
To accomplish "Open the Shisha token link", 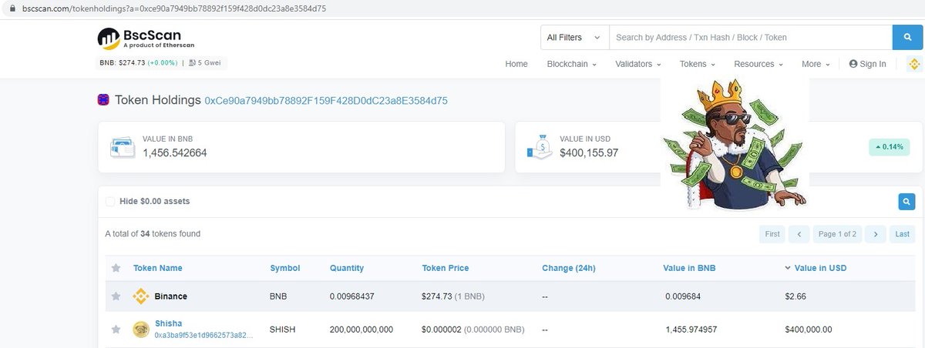I will [x=169, y=323].
